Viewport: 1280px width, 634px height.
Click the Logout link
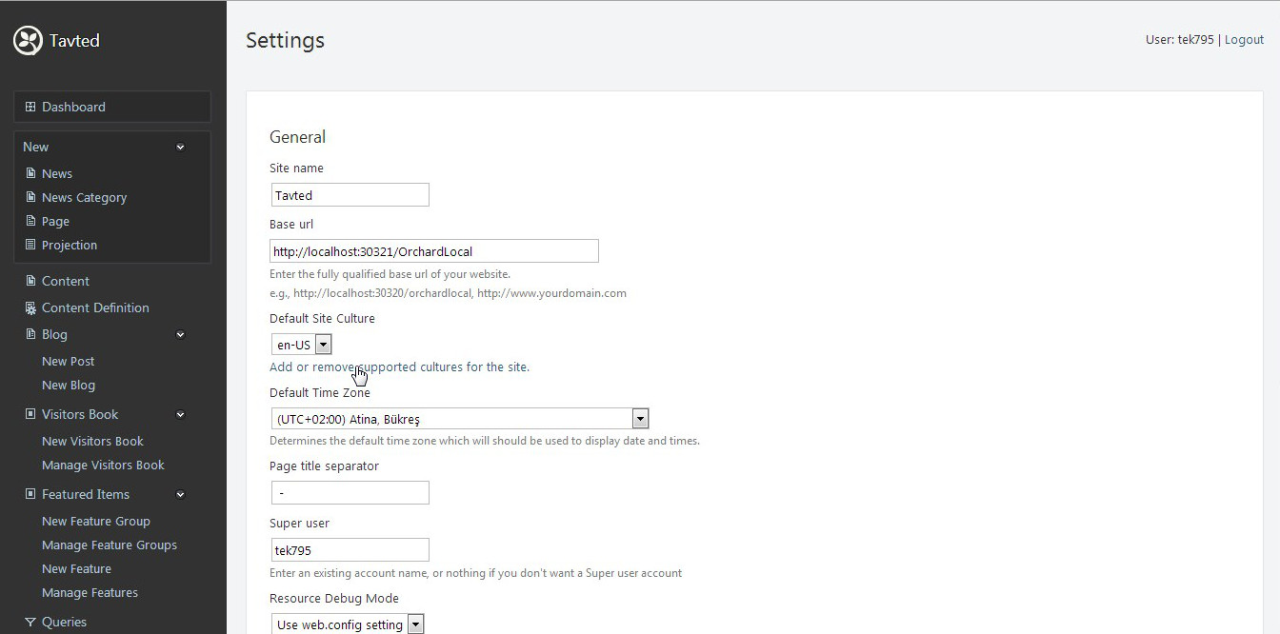(1244, 40)
